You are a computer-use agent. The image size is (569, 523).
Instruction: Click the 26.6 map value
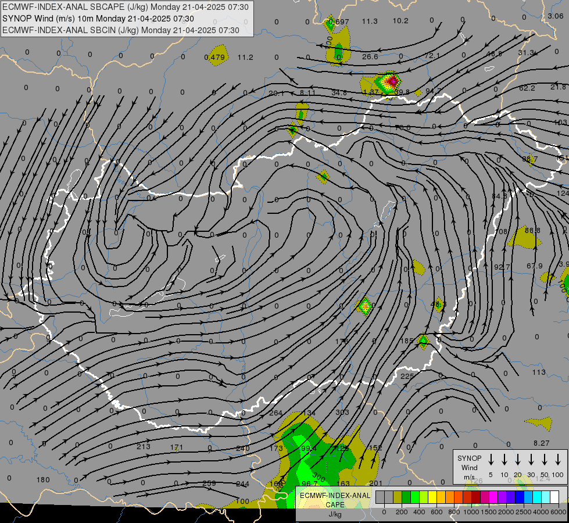(x=370, y=56)
